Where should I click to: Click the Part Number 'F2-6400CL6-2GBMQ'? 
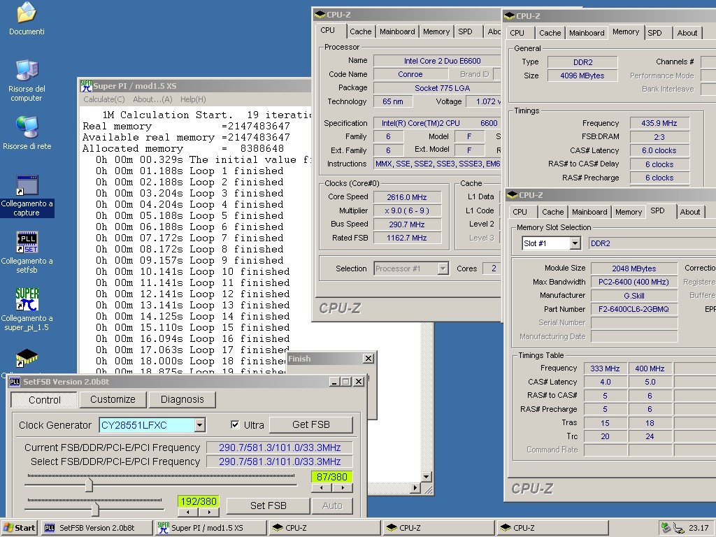[633, 309]
